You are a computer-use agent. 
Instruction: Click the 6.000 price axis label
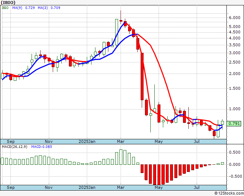(235, 18)
